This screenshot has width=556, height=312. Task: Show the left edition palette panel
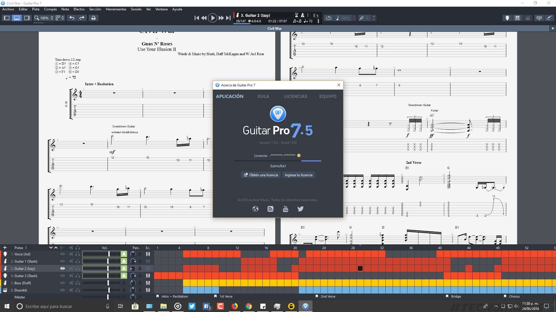click(6, 18)
